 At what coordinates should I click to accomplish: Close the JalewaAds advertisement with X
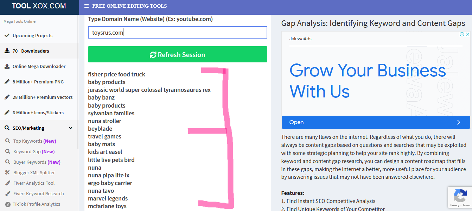[x=467, y=34]
